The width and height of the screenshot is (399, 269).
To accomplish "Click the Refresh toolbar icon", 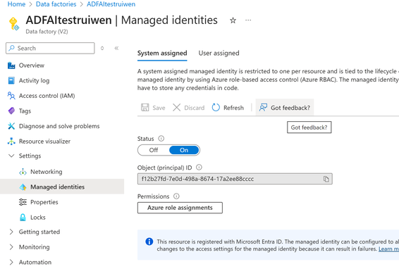I will [216, 108].
